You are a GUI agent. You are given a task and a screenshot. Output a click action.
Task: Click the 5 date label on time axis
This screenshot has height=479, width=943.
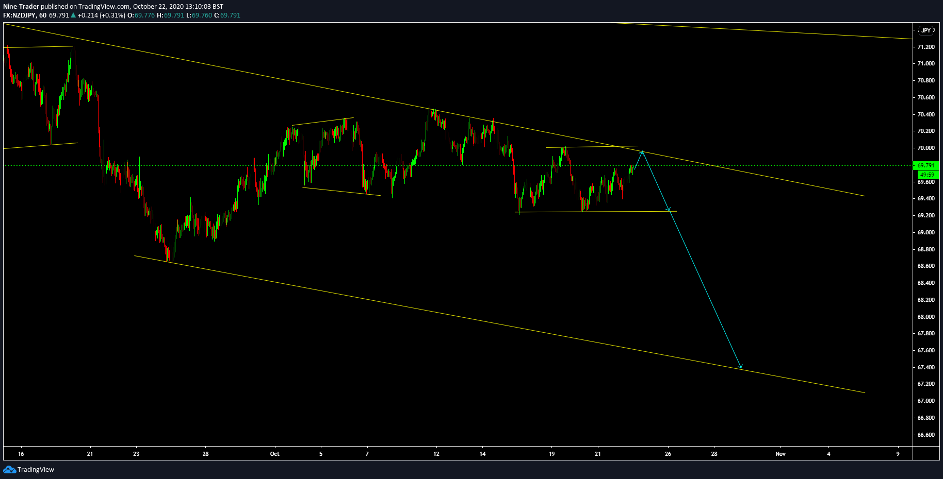coord(321,454)
